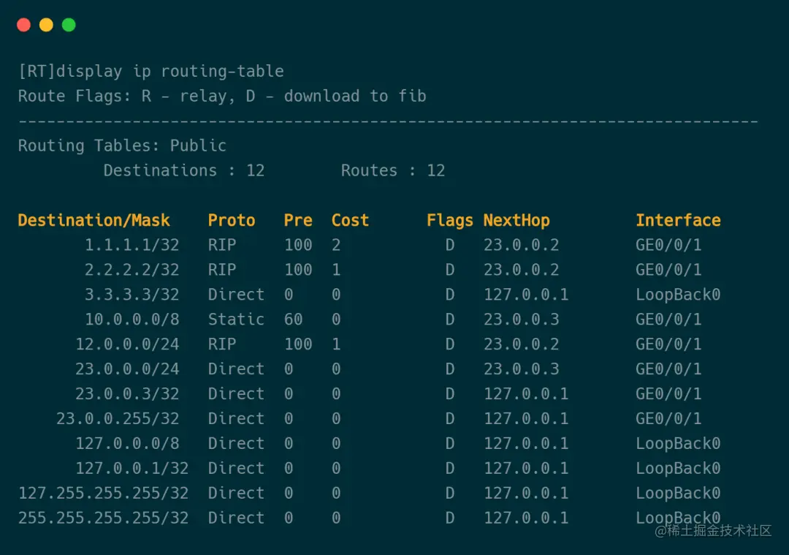Click the 'Destinations : 12' count
This screenshot has width=789, height=555.
184,170
